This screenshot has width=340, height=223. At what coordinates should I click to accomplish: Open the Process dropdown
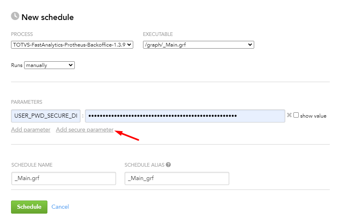[x=72, y=45]
